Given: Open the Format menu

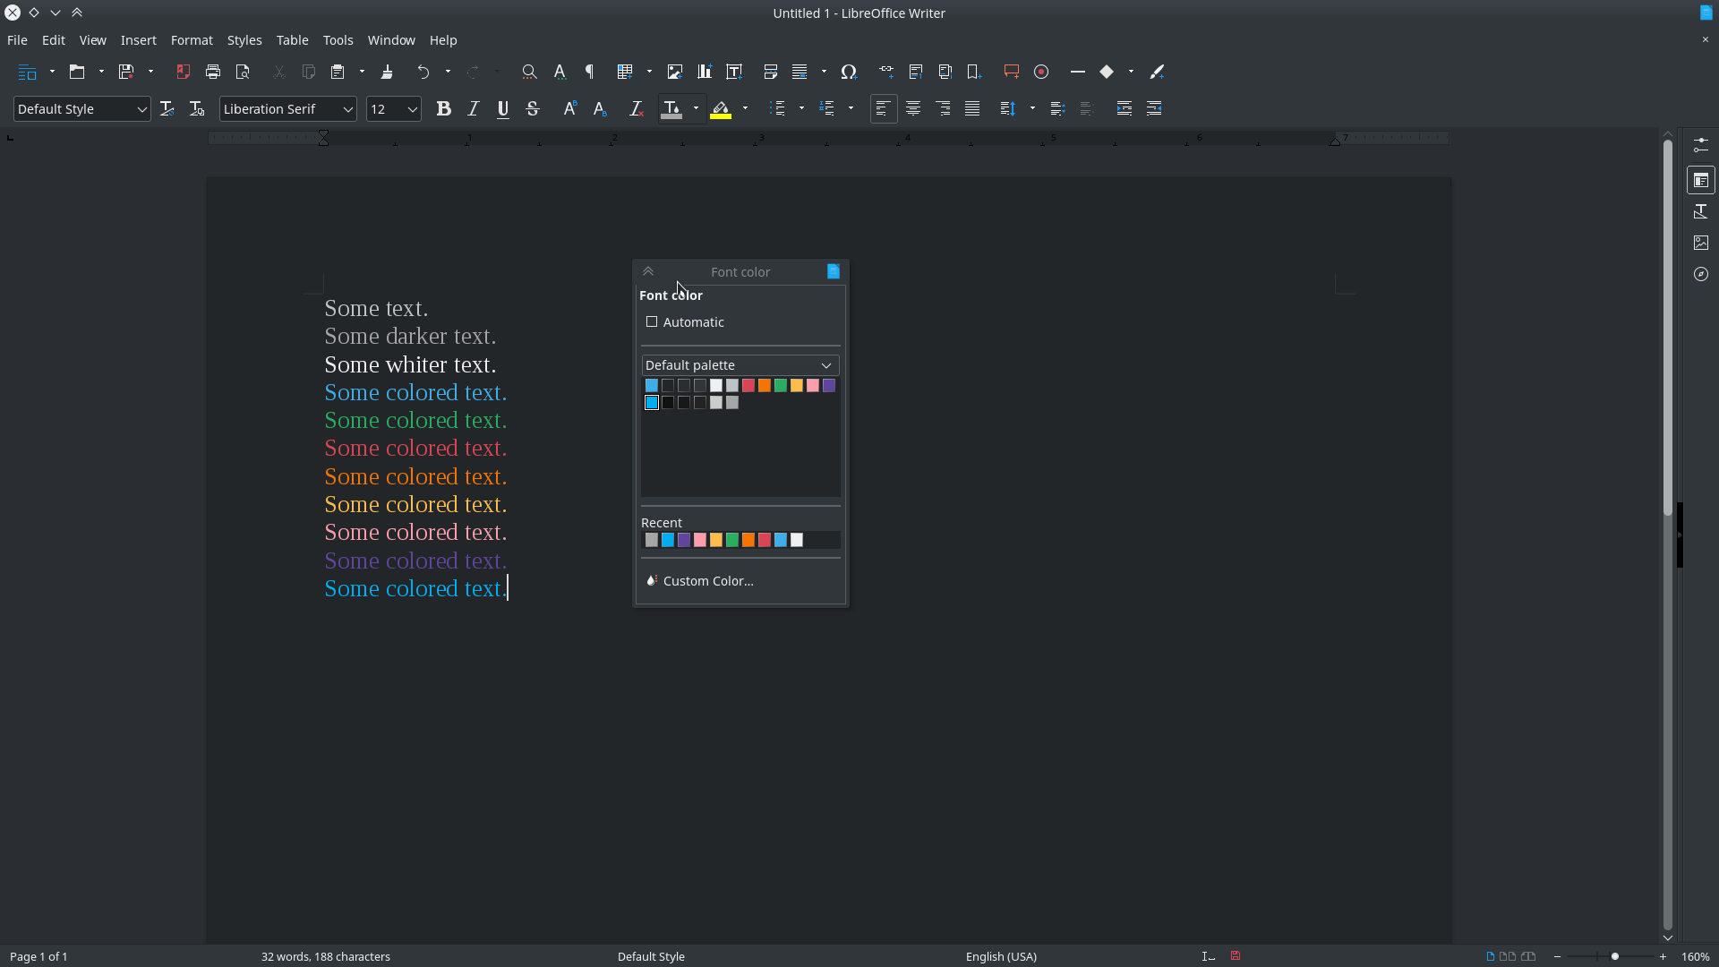Looking at the screenshot, I should pyautogui.click(x=192, y=39).
